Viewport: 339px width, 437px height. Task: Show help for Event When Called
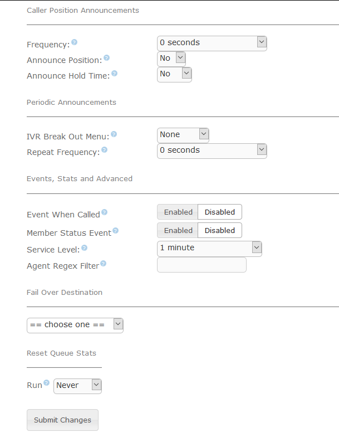click(x=105, y=212)
